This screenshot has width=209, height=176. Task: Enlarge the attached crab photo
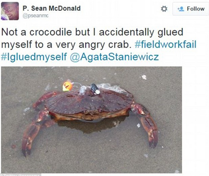pyautogui.click(x=92, y=120)
